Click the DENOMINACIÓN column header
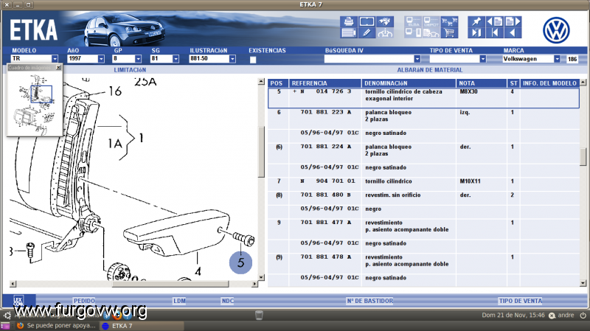 pos(409,83)
